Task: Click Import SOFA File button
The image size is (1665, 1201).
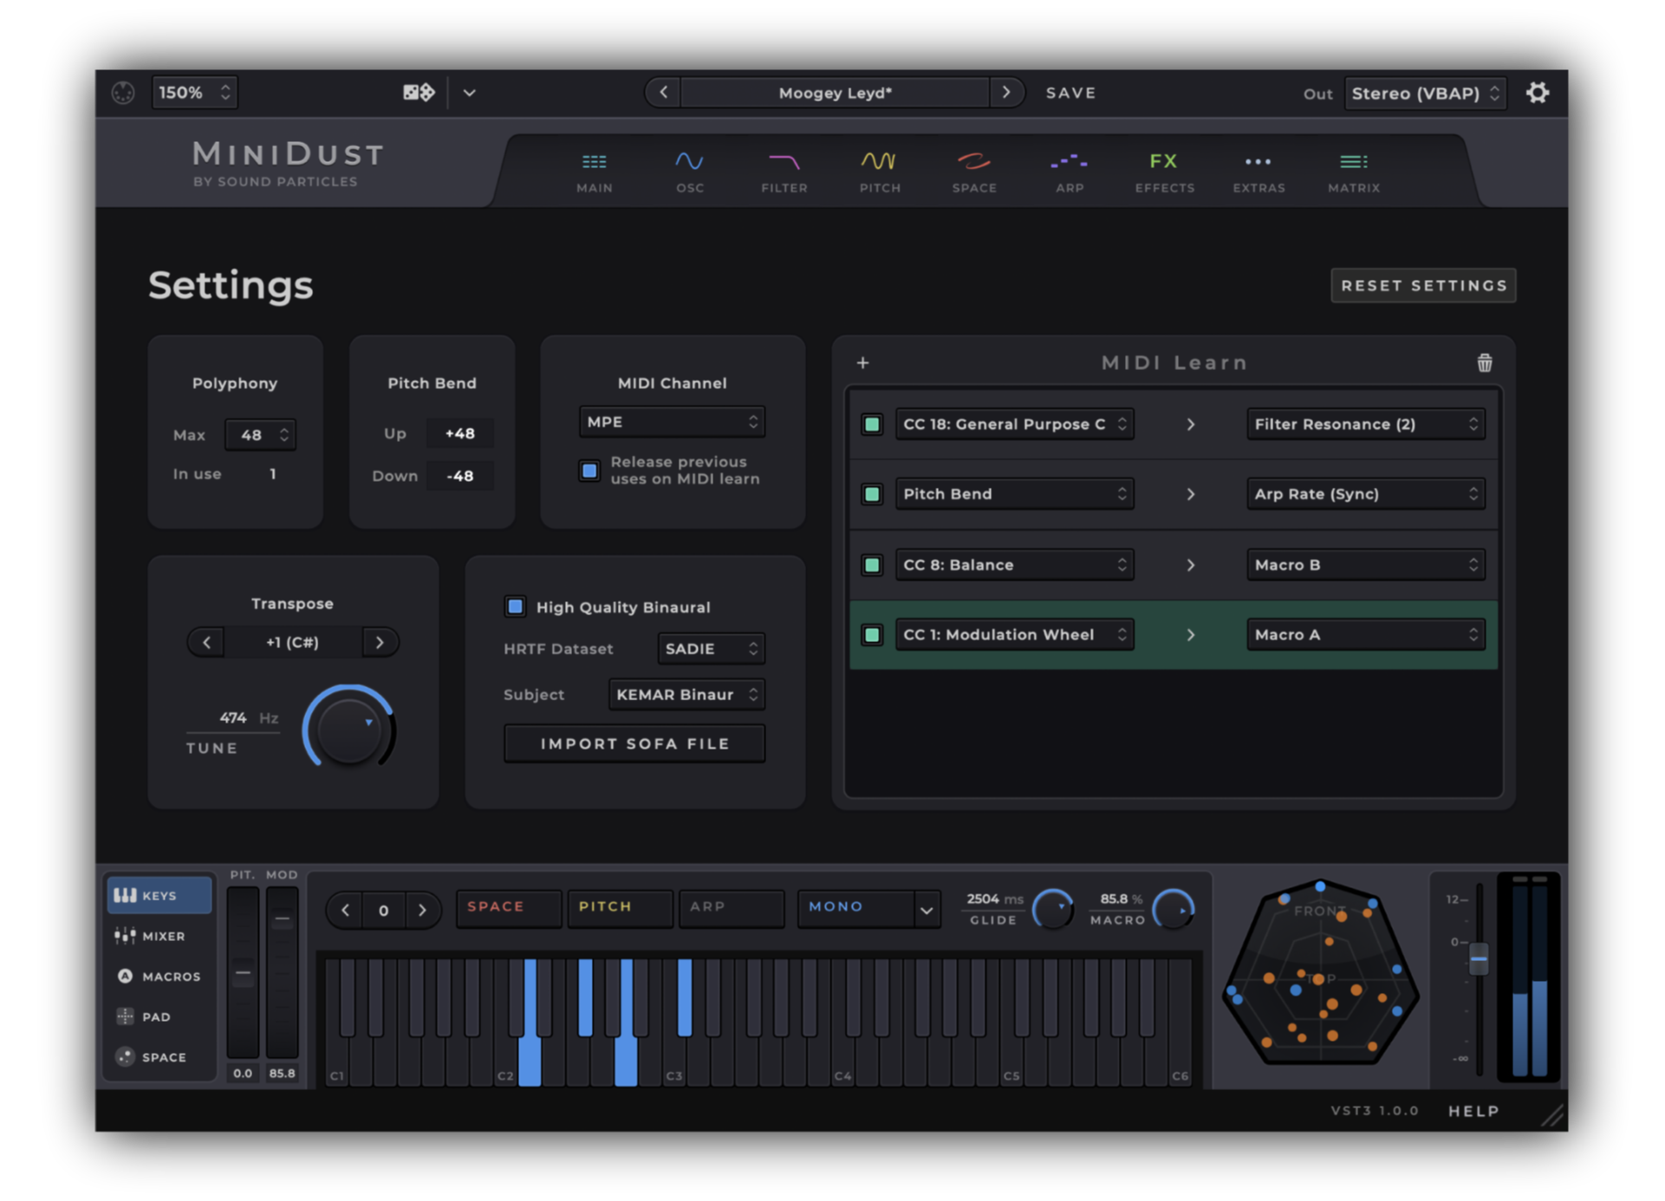Action: [x=634, y=743]
